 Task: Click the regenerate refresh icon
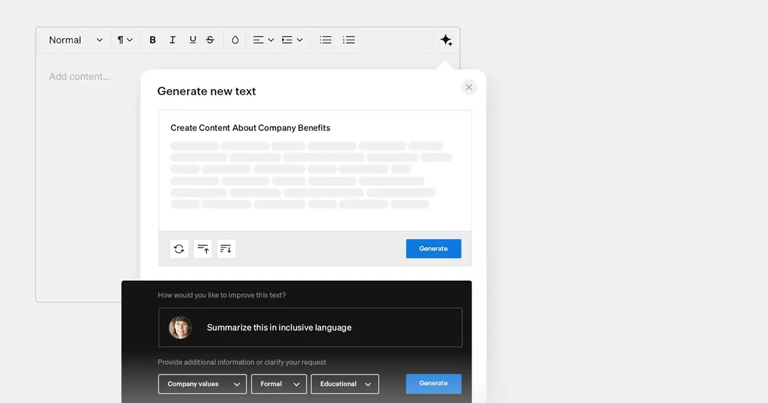(179, 249)
